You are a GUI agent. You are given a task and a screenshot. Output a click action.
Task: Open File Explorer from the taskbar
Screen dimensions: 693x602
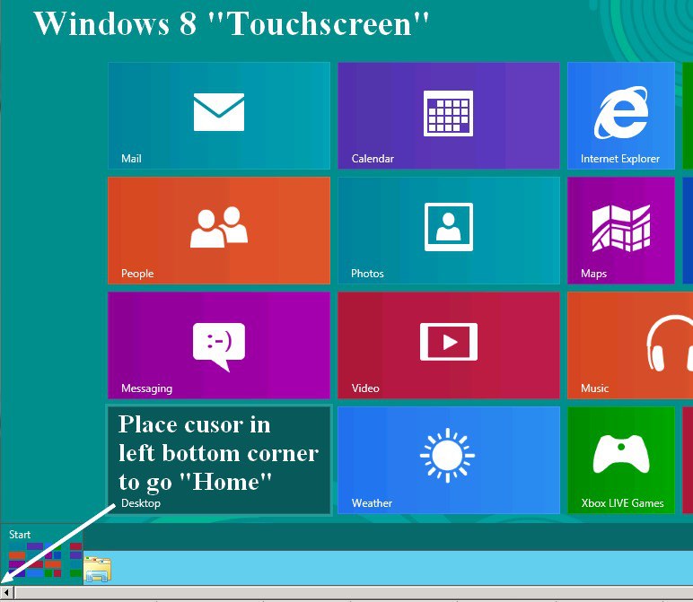click(x=97, y=569)
